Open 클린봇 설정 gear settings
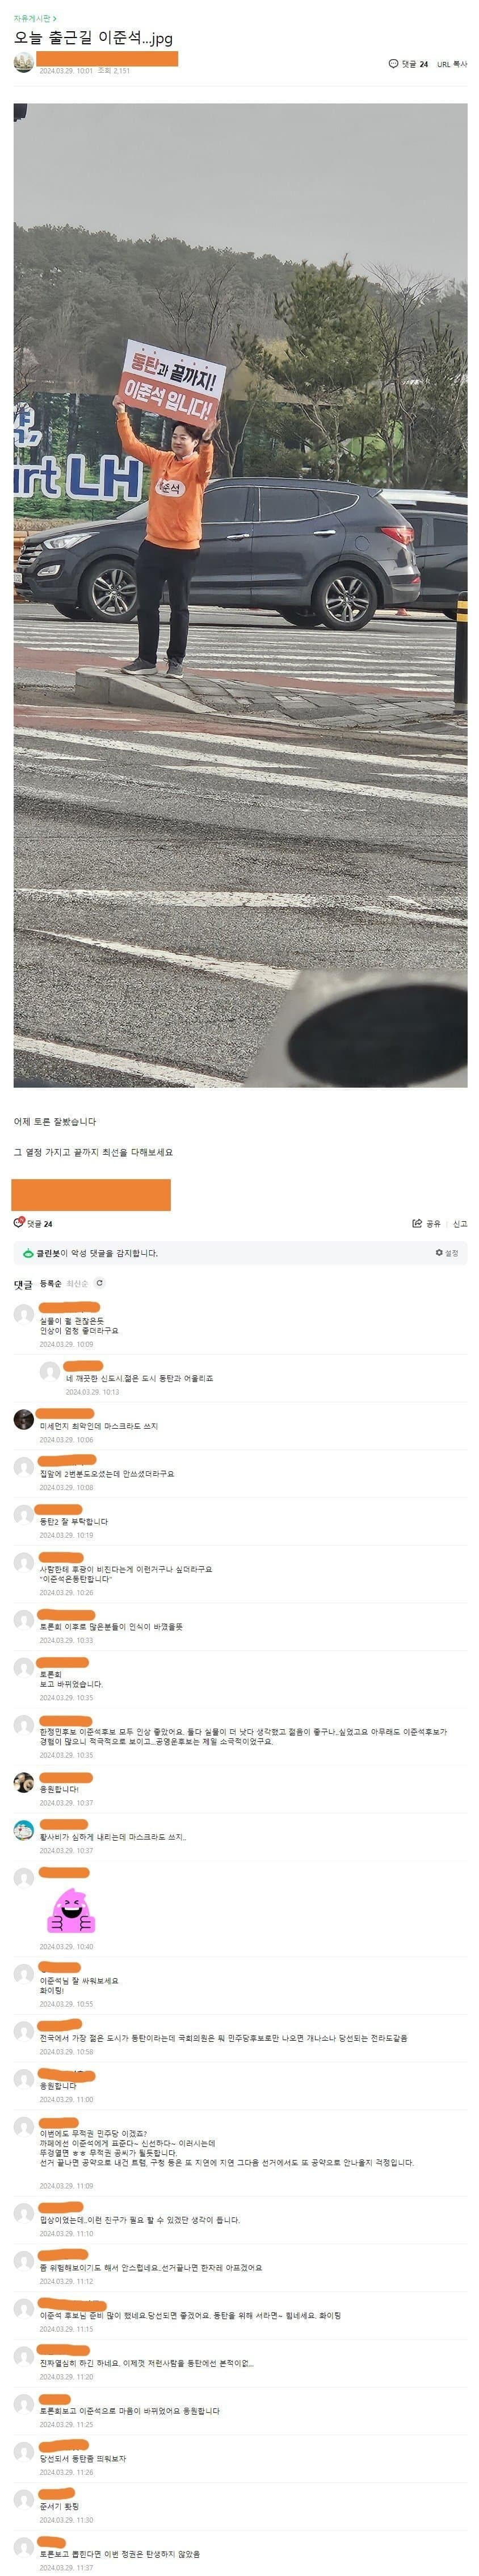 (x=446, y=1253)
